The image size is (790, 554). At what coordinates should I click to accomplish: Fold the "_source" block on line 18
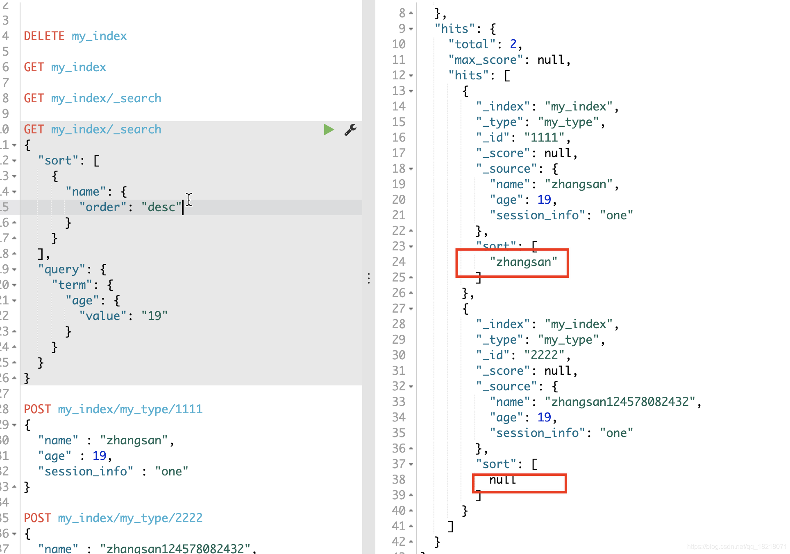point(411,169)
